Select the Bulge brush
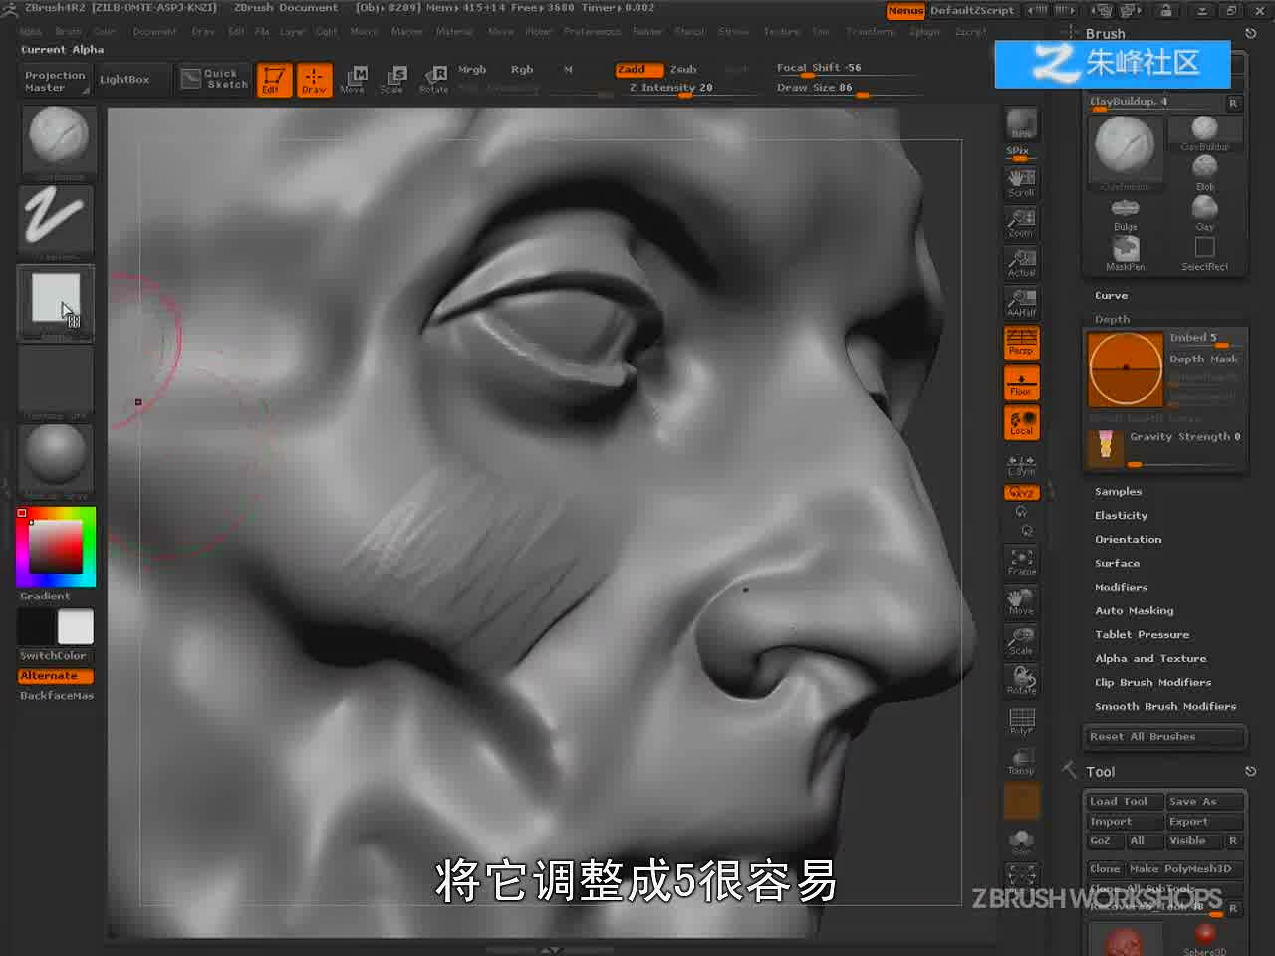The height and width of the screenshot is (956, 1275). (1125, 213)
